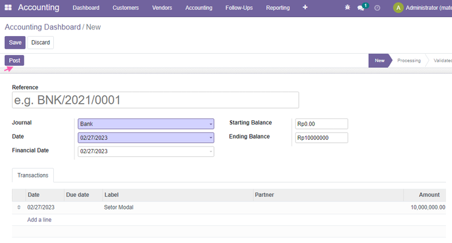Open the Reporting menu
Screen dimensions: 452x243
point(277,8)
